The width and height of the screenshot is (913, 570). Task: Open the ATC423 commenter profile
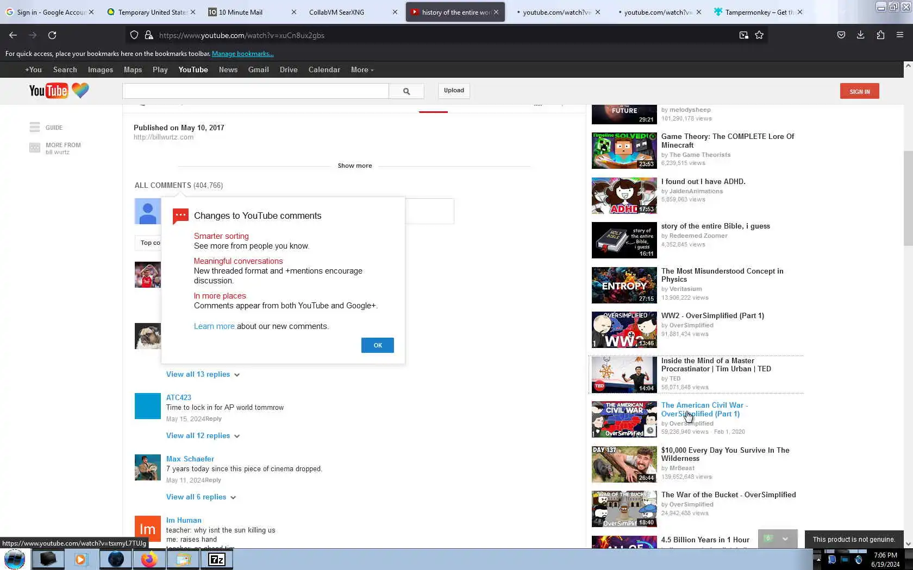179,398
